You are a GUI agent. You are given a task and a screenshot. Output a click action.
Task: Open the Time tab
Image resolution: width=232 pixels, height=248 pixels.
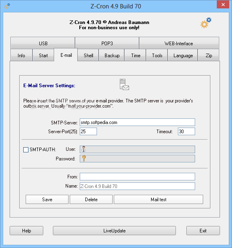click(x=135, y=55)
